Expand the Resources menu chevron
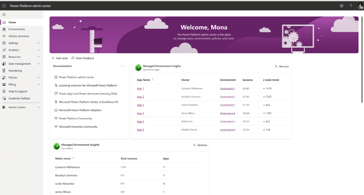 pyautogui.click(x=38, y=57)
